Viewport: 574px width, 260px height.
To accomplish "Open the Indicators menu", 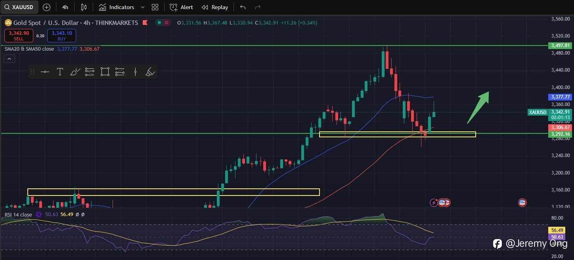I will click(117, 7).
